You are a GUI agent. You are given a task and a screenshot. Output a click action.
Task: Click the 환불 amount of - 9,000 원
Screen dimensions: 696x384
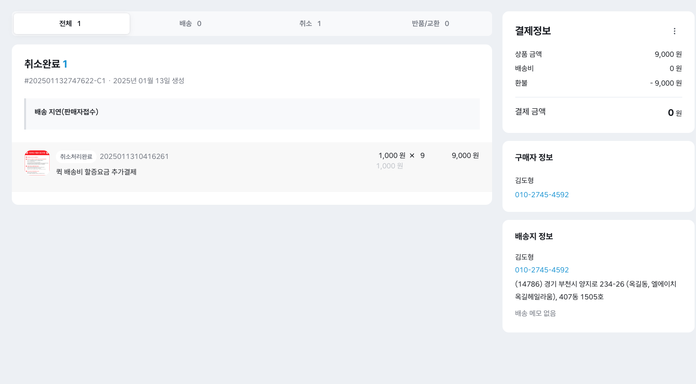coord(666,83)
